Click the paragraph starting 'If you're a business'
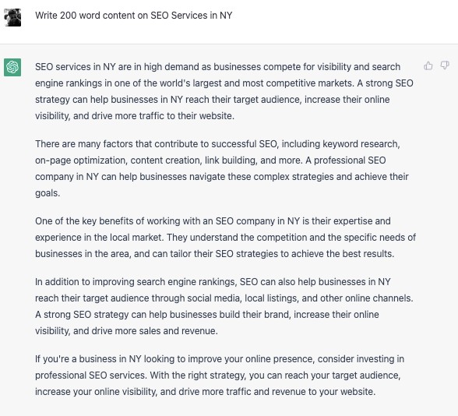This screenshot has width=458, height=416. coord(220,375)
